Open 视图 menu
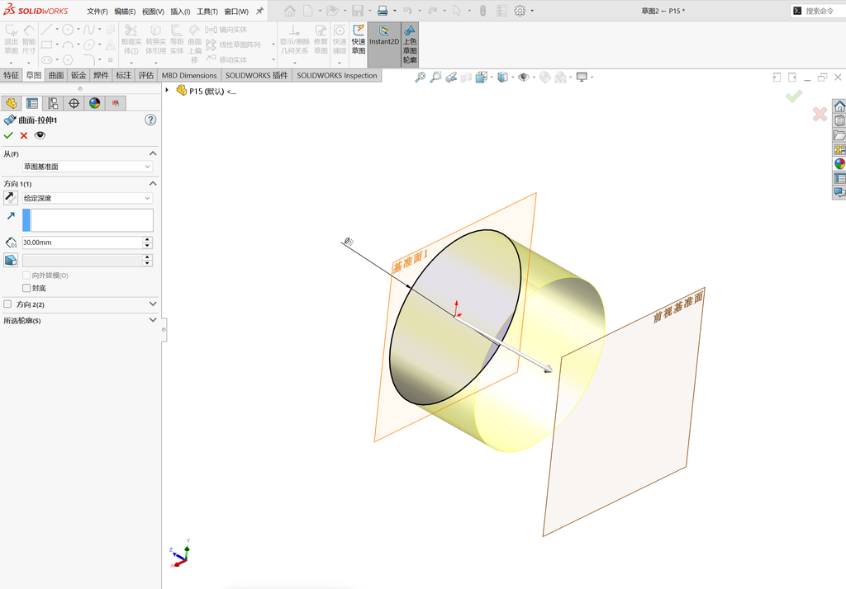 pyautogui.click(x=153, y=11)
